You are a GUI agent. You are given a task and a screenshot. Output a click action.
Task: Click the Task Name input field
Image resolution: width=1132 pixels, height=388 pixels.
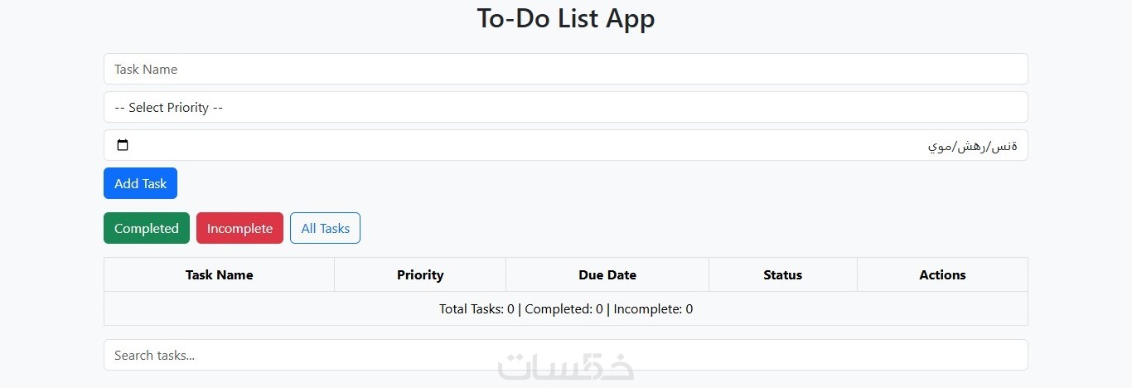click(565, 70)
